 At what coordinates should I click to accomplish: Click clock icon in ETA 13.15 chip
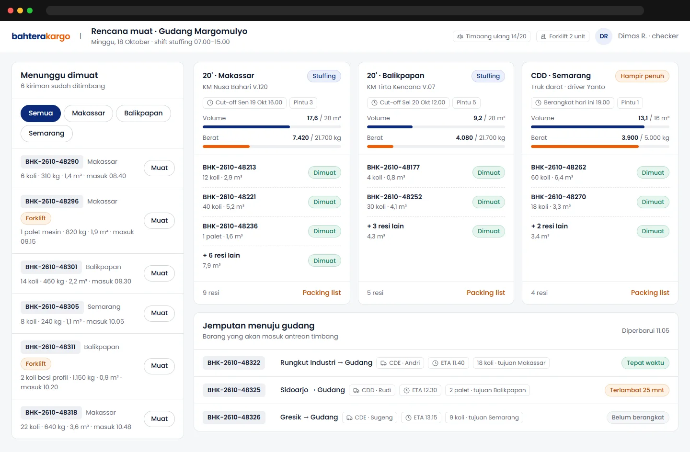pyautogui.click(x=408, y=418)
